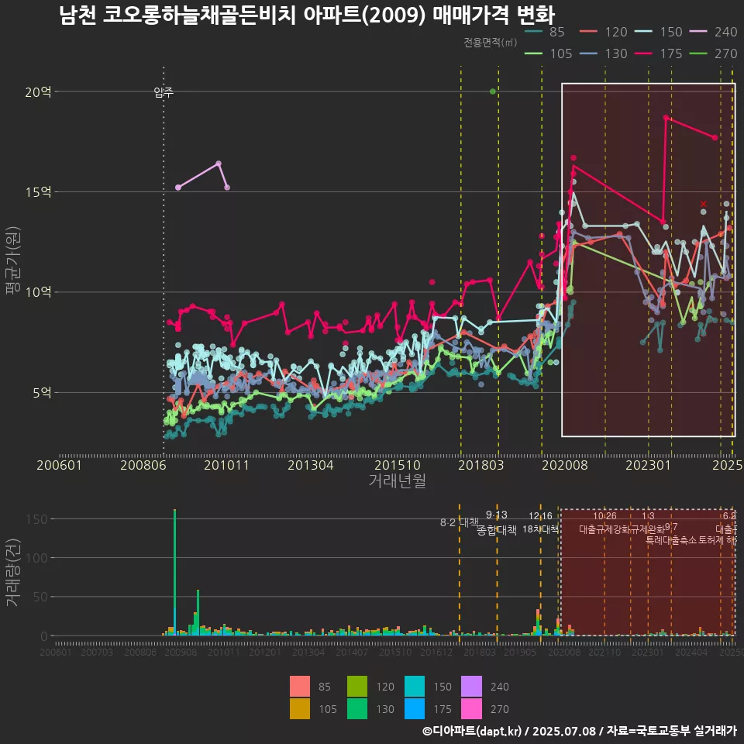This screenshot has width=744, height=744.
Task: Select 202008 on the price chart x-axis
Action: [x=565, y=465]
